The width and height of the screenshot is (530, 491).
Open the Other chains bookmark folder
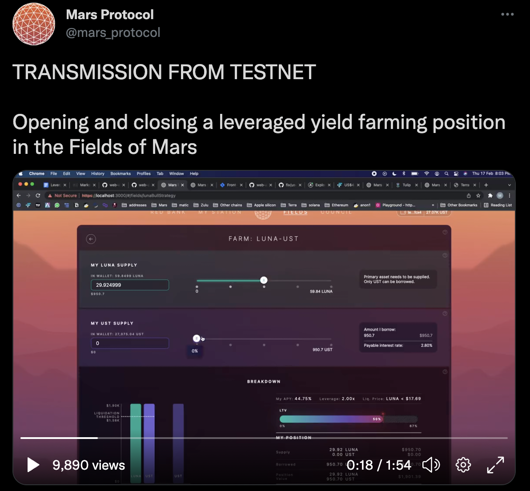[x=228, y=205]
